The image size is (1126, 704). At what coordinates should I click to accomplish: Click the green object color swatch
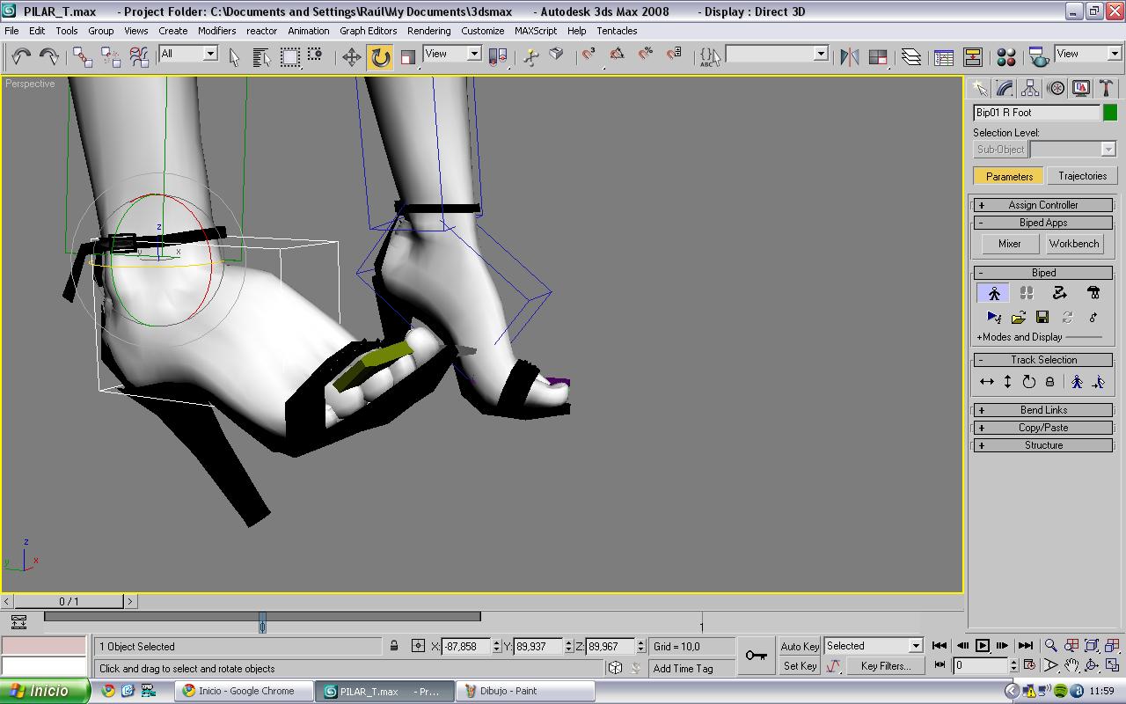1110,113
